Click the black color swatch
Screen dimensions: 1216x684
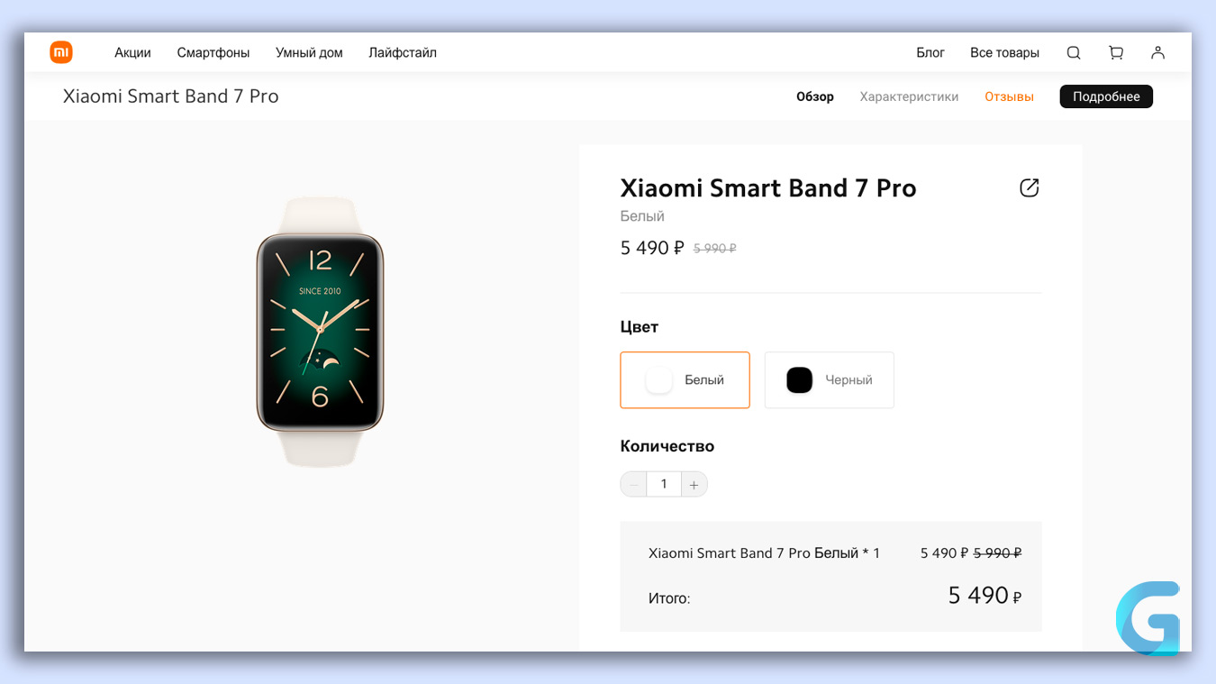(x=799, y=380)
